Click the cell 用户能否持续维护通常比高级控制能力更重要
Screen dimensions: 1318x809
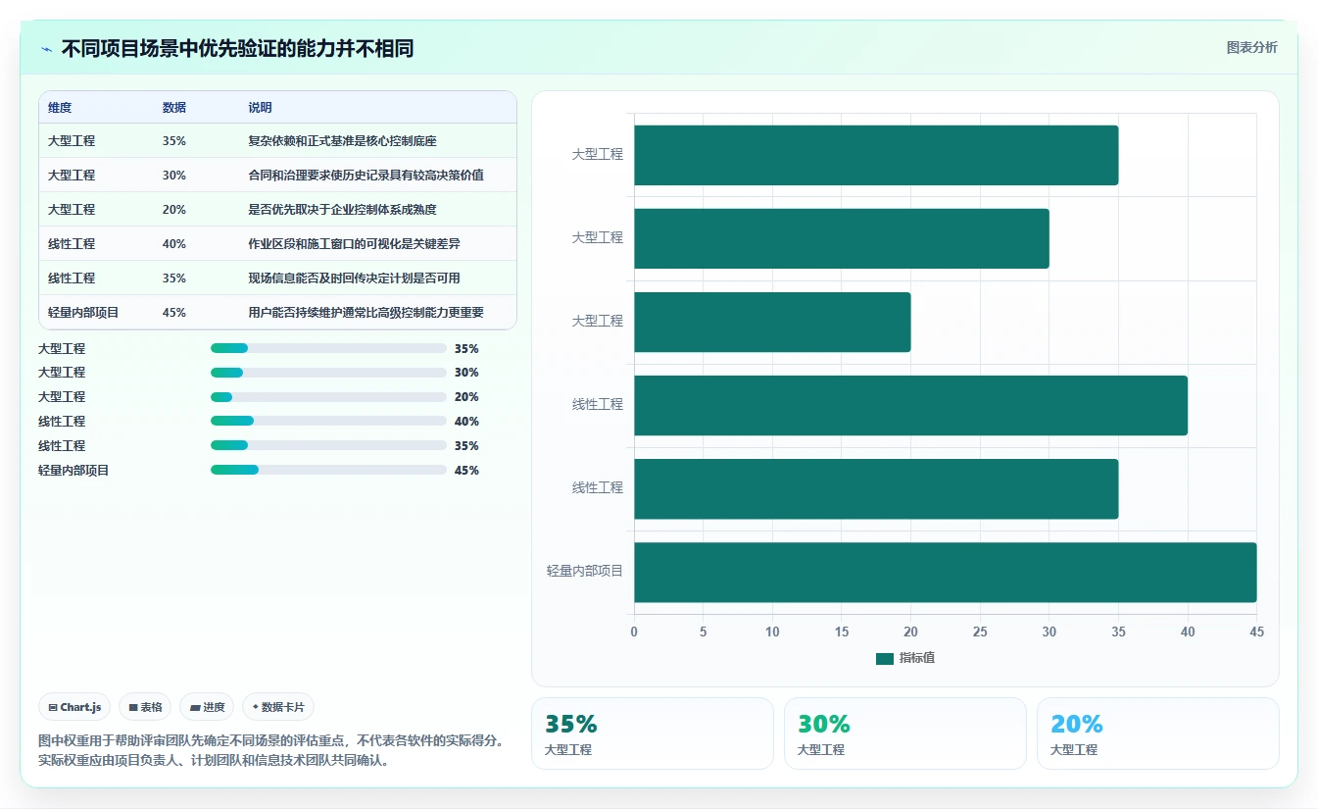(366, 313)
